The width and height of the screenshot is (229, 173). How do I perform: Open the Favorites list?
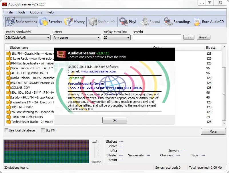51,22
